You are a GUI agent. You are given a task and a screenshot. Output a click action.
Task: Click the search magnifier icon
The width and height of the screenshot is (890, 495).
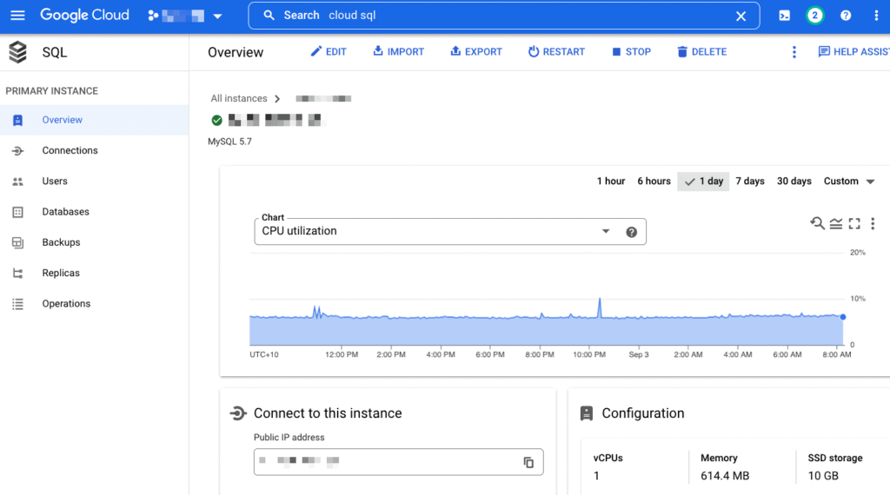point(269,16)
